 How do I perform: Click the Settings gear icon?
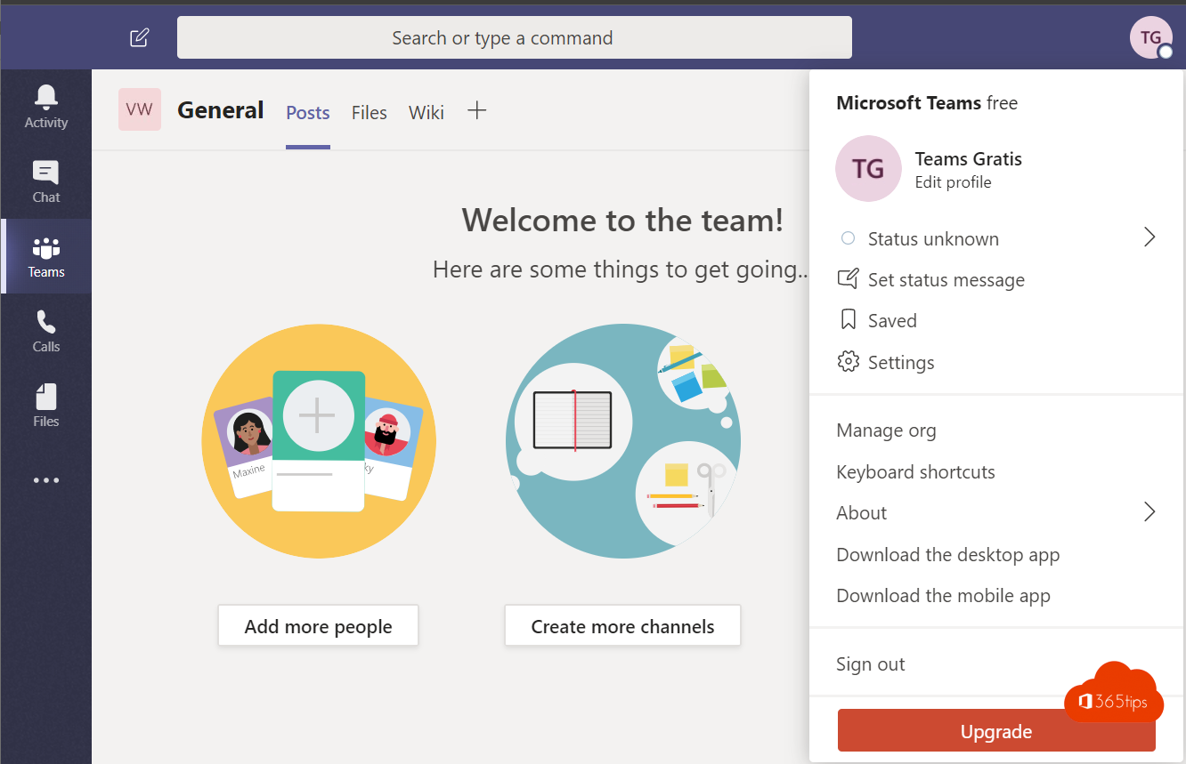coord(849,362)
